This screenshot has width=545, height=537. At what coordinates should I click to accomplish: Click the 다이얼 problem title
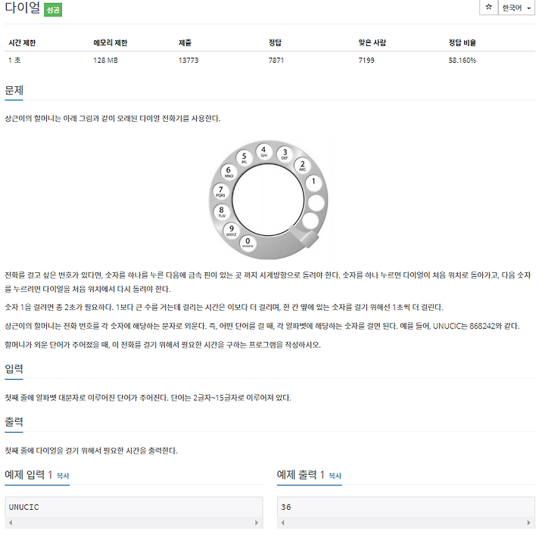click(x=23, y=8)
